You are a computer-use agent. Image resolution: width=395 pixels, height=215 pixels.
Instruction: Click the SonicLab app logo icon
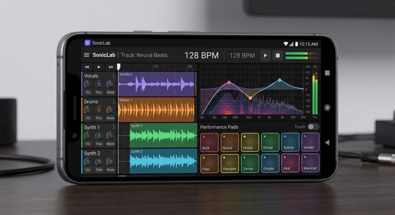click(88, 43)
